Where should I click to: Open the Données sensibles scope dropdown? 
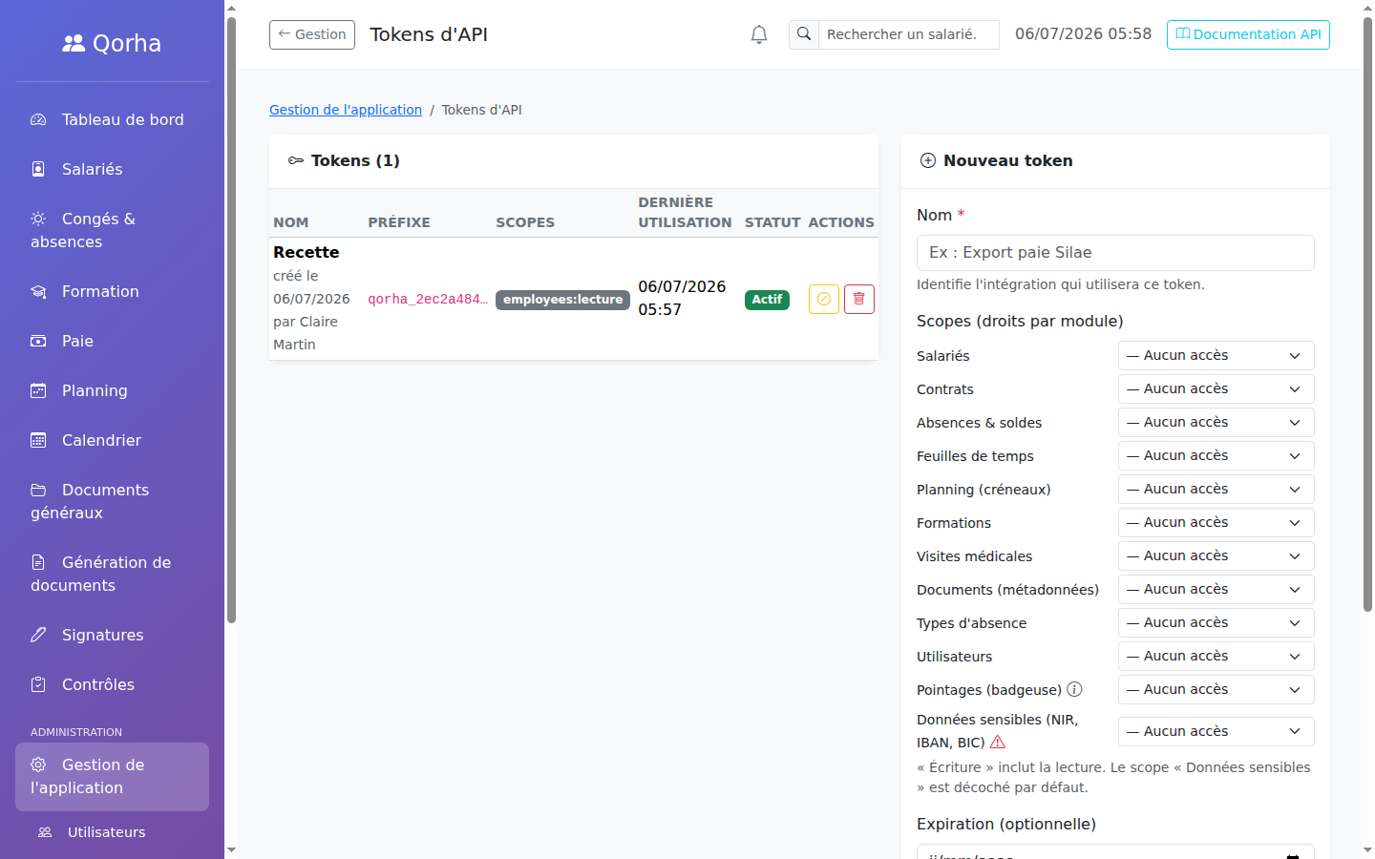[1216, 731]
